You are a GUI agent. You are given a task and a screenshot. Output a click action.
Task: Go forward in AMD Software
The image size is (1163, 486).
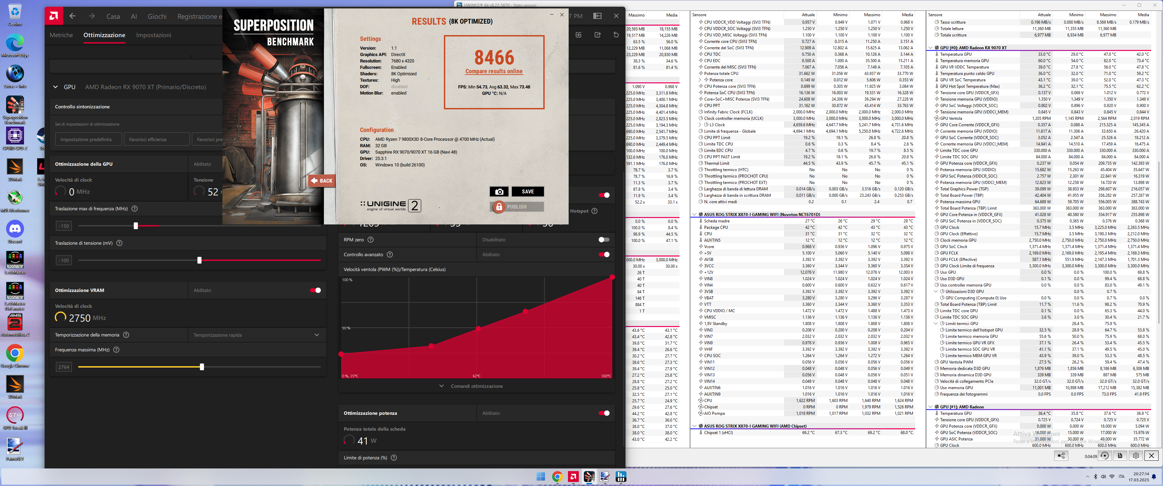click(92, 16)
